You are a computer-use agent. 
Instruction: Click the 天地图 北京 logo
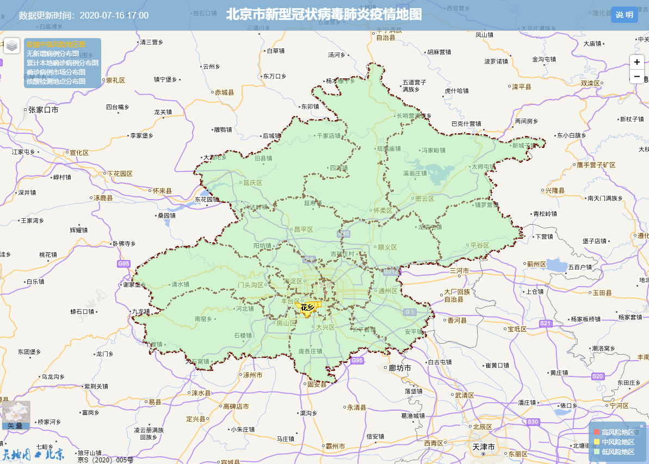click(x=33, y=454)
